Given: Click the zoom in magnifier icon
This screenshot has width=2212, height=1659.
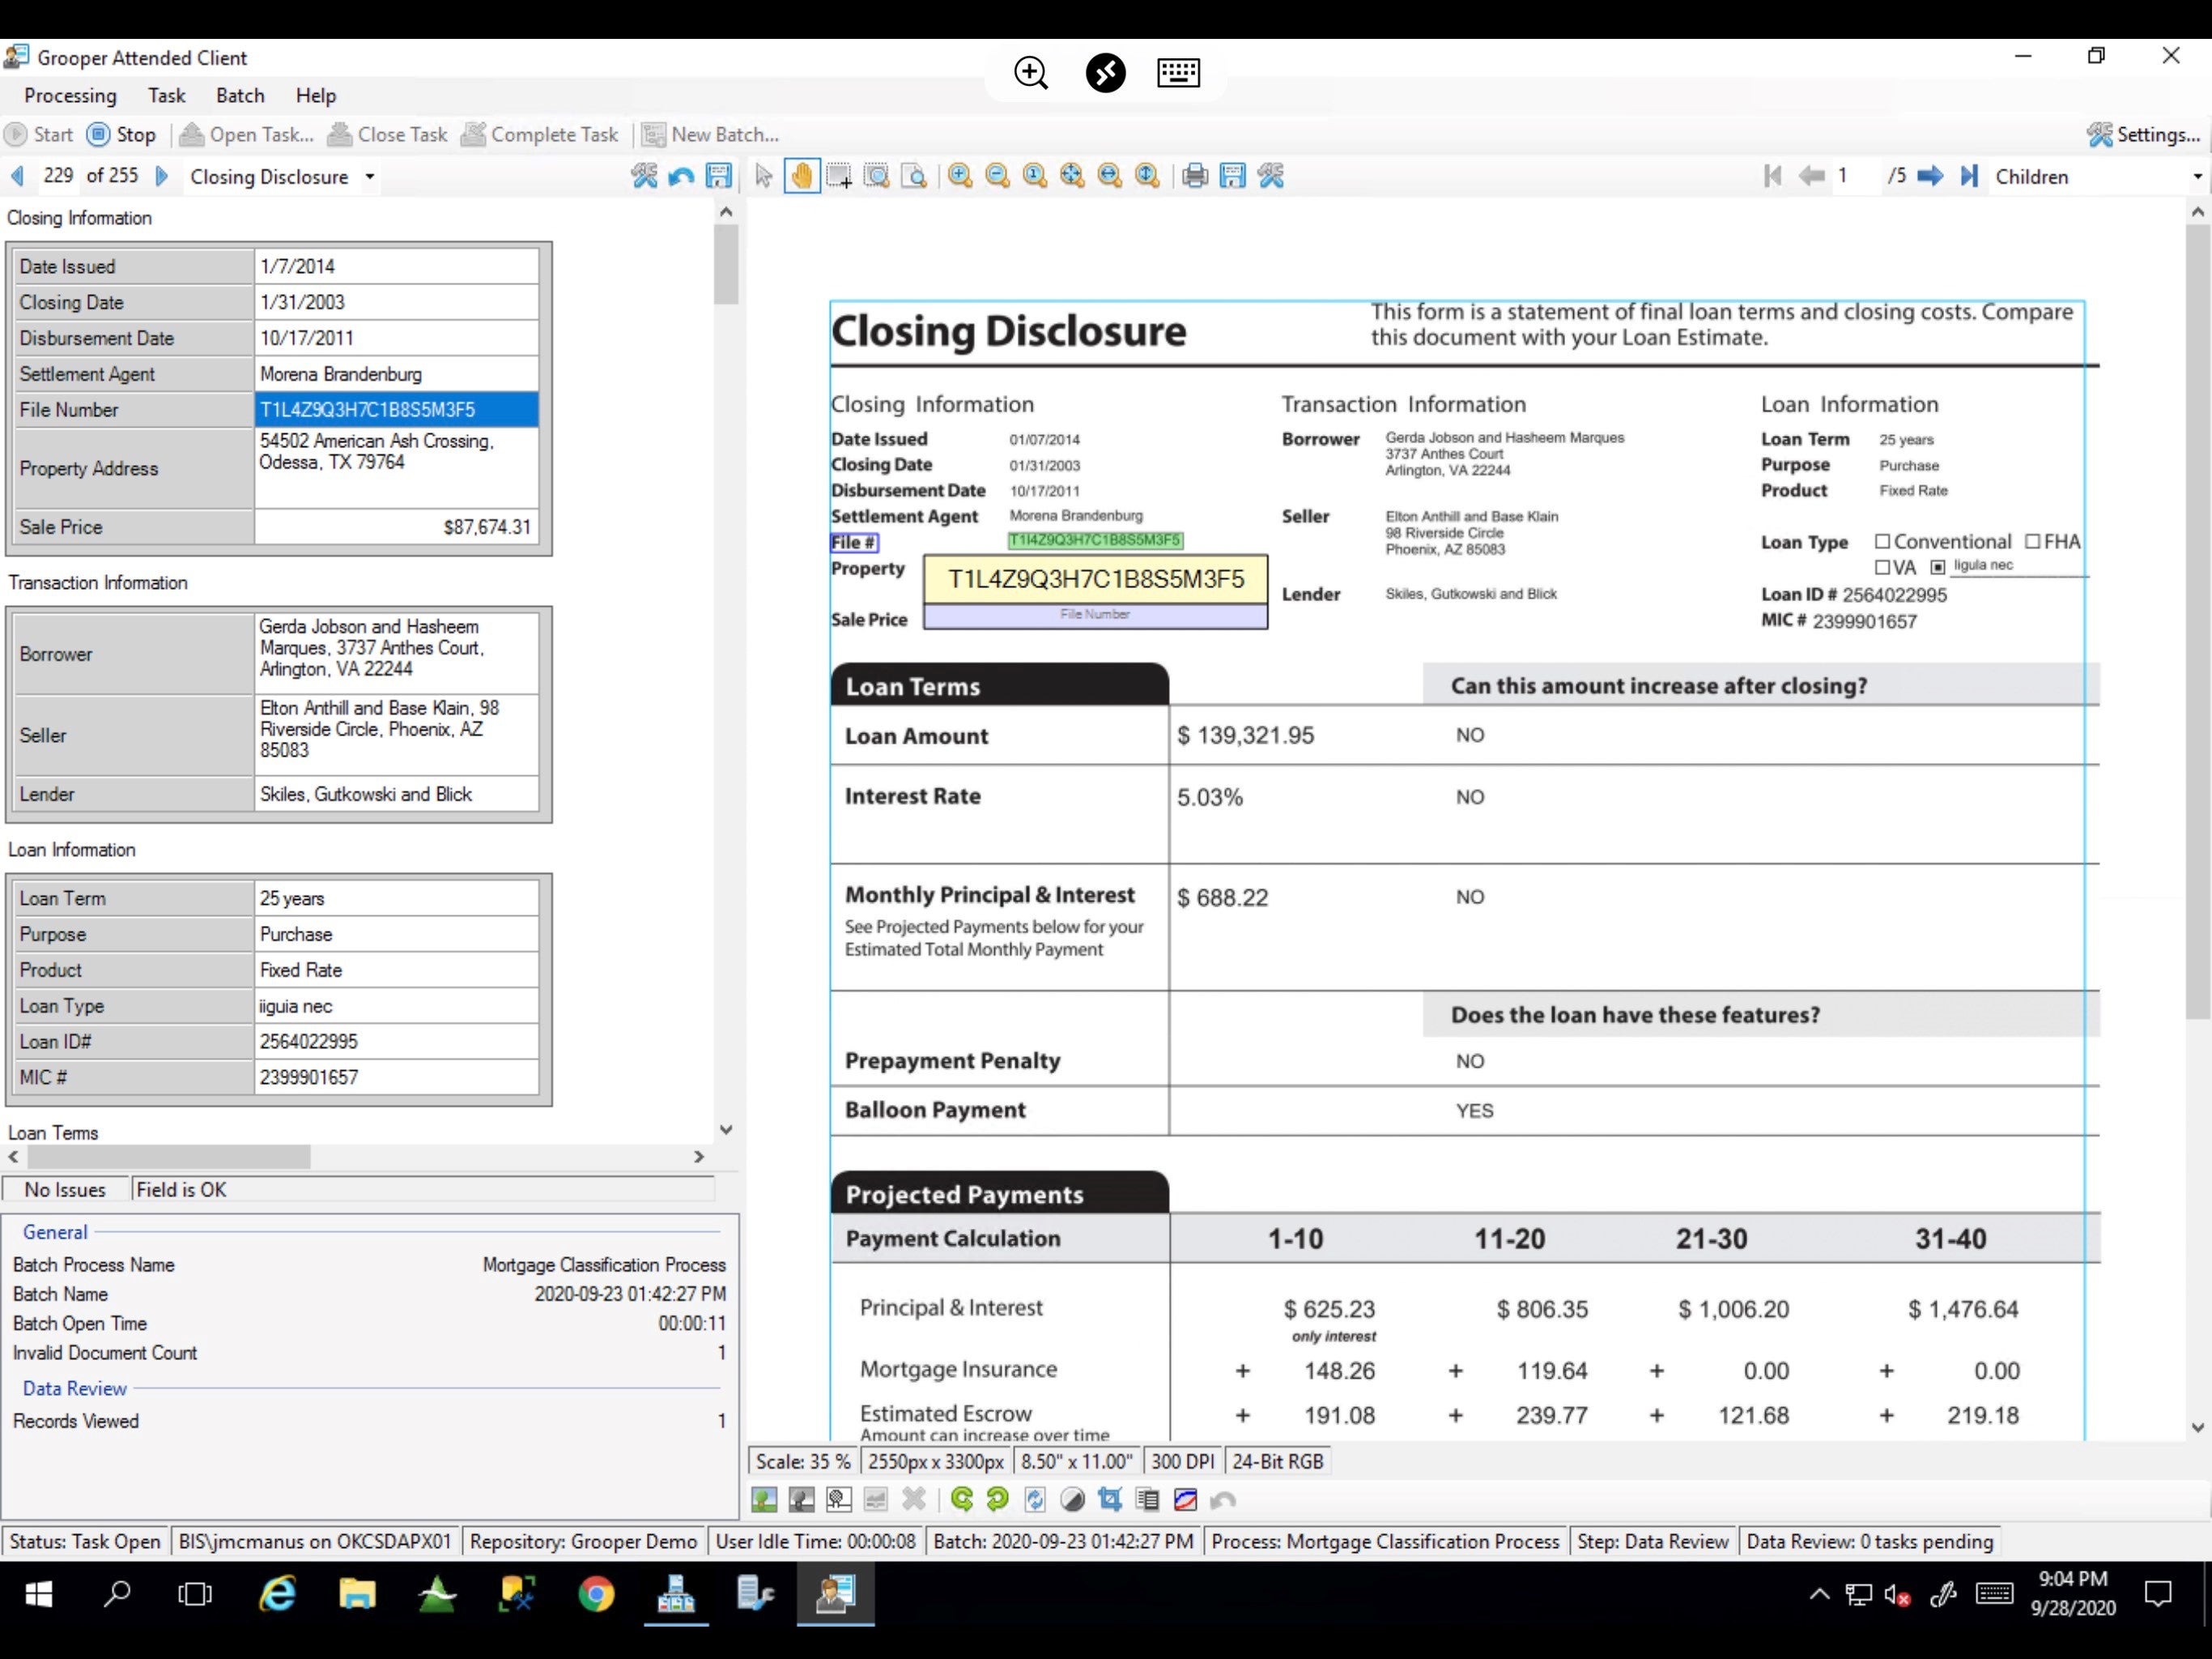Looking at the screenshot, I should [960, 176].
